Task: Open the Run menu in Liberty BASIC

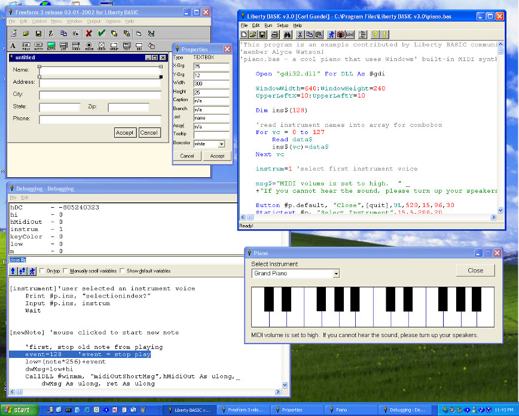Action: point(268,26)
